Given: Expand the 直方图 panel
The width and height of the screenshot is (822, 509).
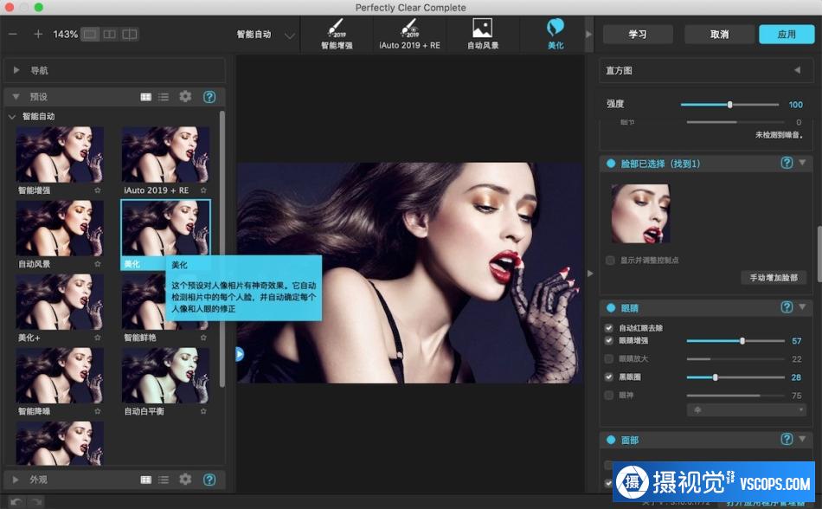Looking at the screenshot, I should click(x=797, y=70).
